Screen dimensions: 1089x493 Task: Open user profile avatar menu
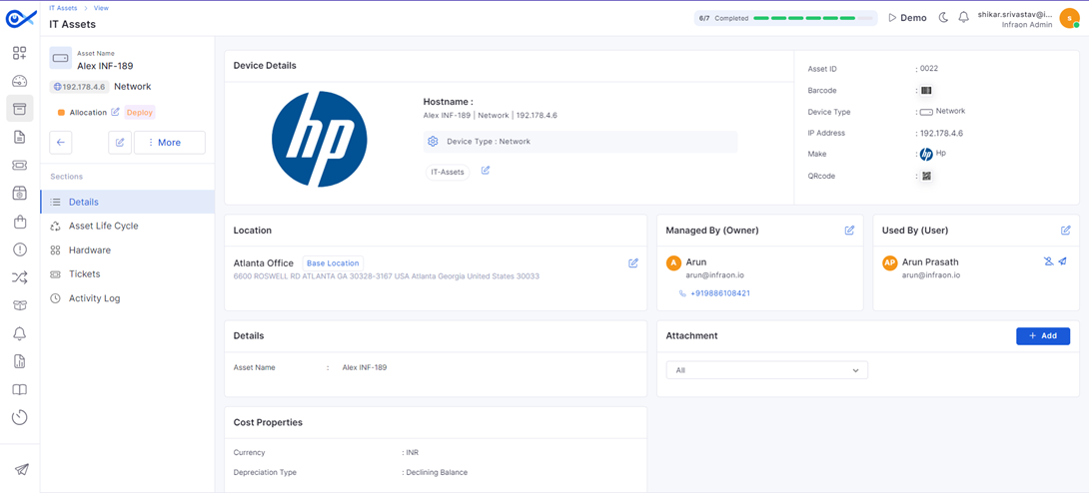[x=1069, y=18]
